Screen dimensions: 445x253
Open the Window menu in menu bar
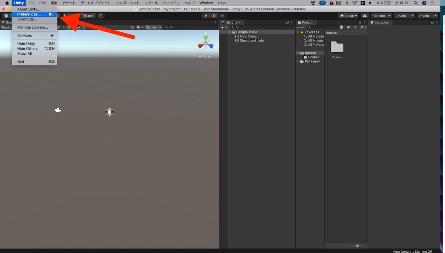pyautogui.click(x=206, y=3)
